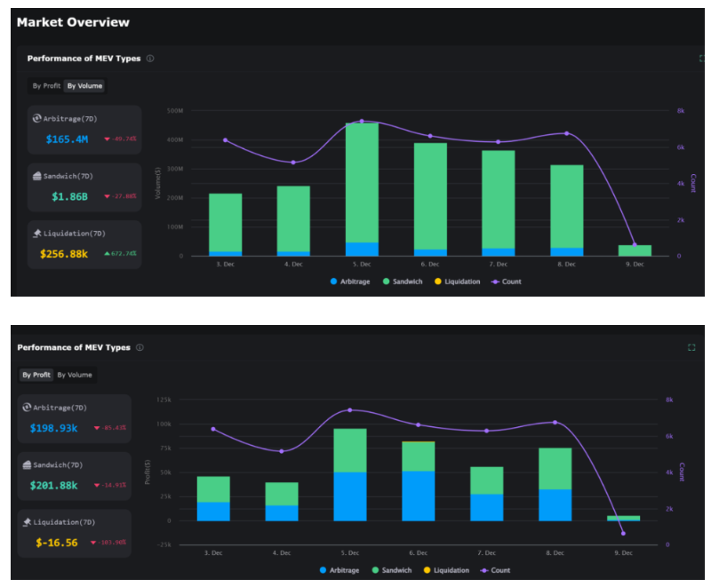Click 3. Dec bar in volume chart
711x587 pixels.
point(226,225)
